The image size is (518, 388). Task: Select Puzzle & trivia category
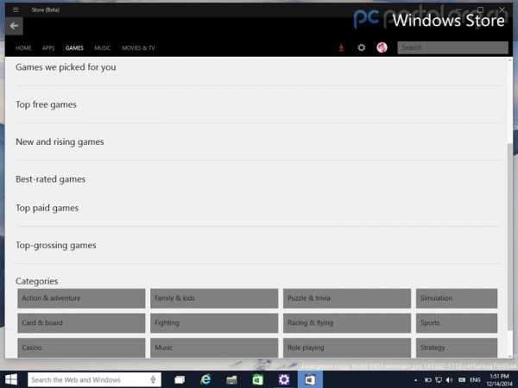coord(347,298)
